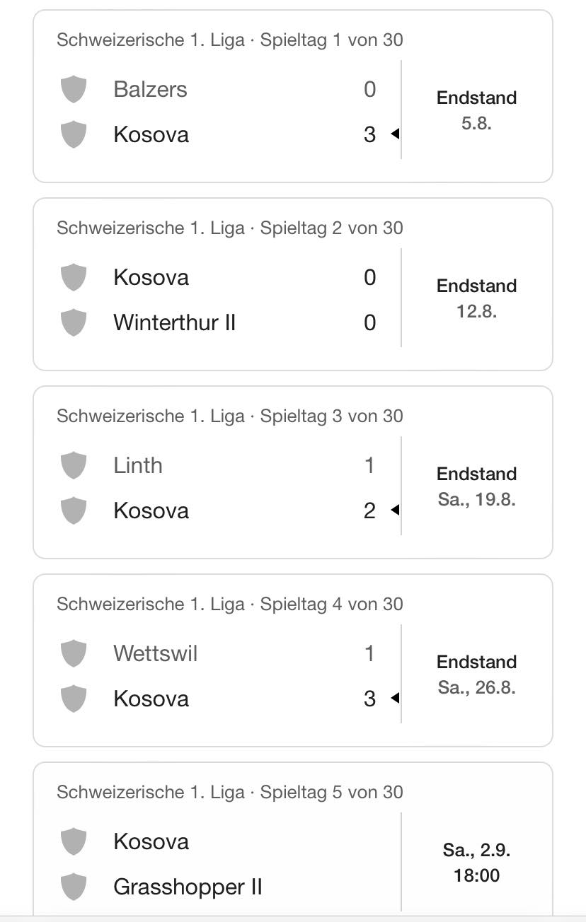Click the Sa., 2.9. 18:00 kickoff time
Image resolution: width=586 pixels, height=922 pixels.
(x=476, y=863)
